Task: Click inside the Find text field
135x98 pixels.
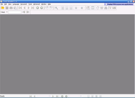Action: [15, 12]
